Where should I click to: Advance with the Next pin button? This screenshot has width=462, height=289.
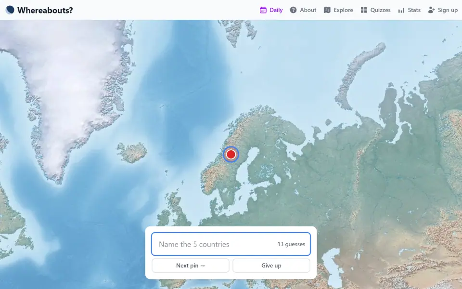pos(191,265)
